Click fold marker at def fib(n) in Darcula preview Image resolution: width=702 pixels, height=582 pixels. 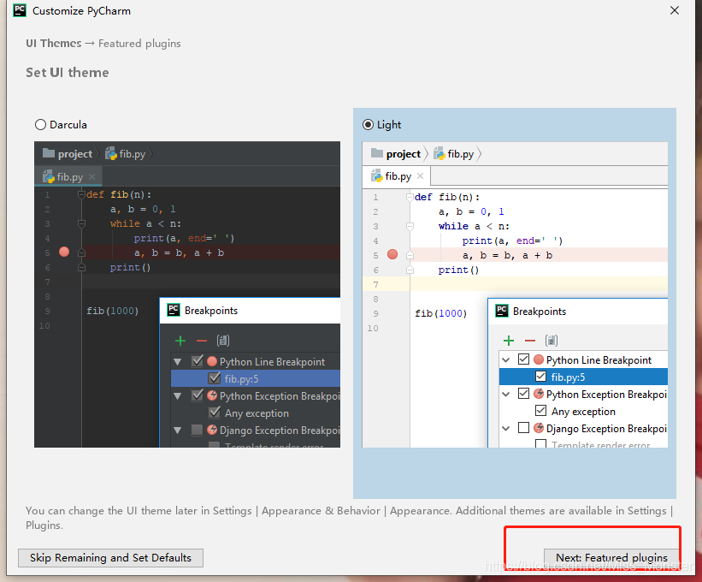coord(81,194)
